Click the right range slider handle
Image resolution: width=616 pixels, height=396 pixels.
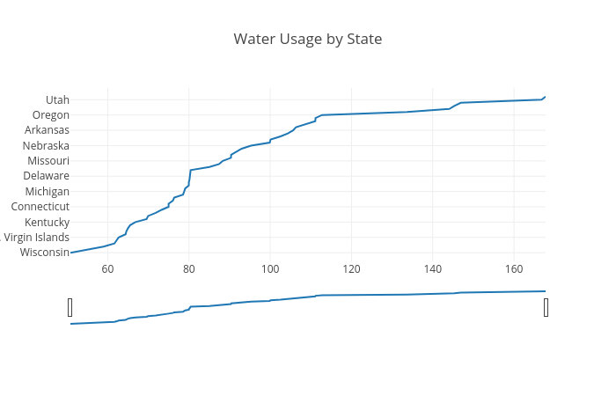pyautogui.click(x=546, y=307)
